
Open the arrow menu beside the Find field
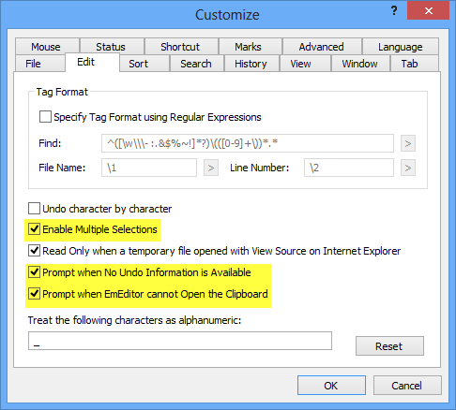pos(408,143)
